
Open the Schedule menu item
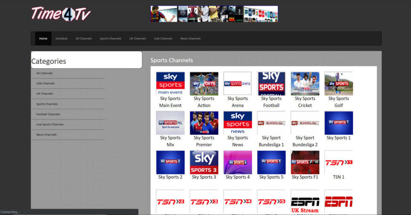pyautogui.click(x=61, y=39)
